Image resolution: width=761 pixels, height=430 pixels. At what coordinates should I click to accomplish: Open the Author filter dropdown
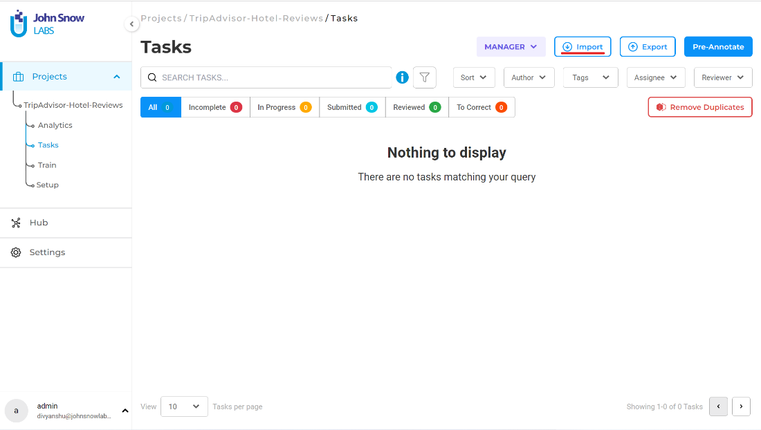(529, 77)
